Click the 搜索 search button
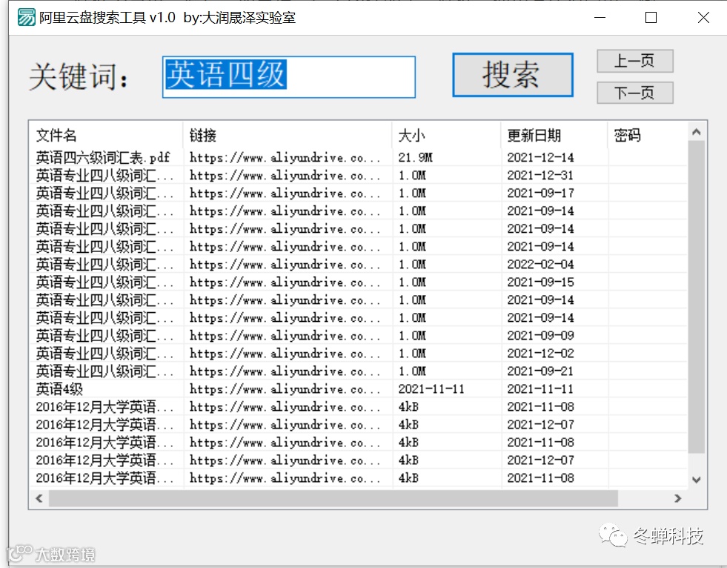This screenshot has width=727, height=568. [512, 75]
